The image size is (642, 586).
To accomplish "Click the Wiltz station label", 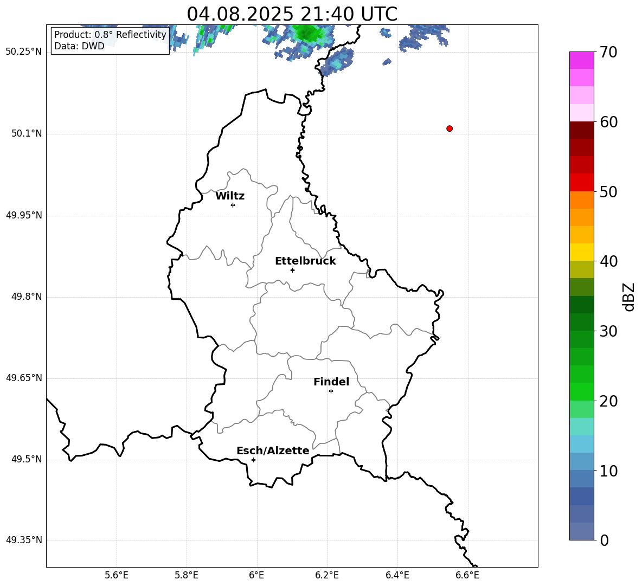I will (230, 196).
